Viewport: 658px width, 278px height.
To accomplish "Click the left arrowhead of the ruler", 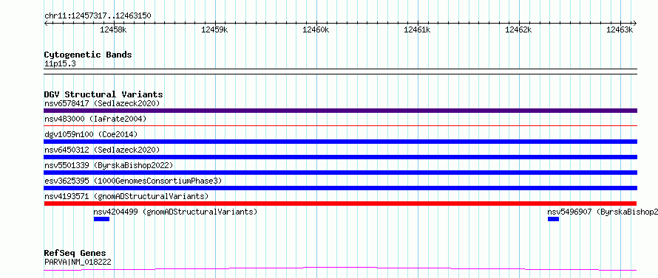I will tap(46, 23).
